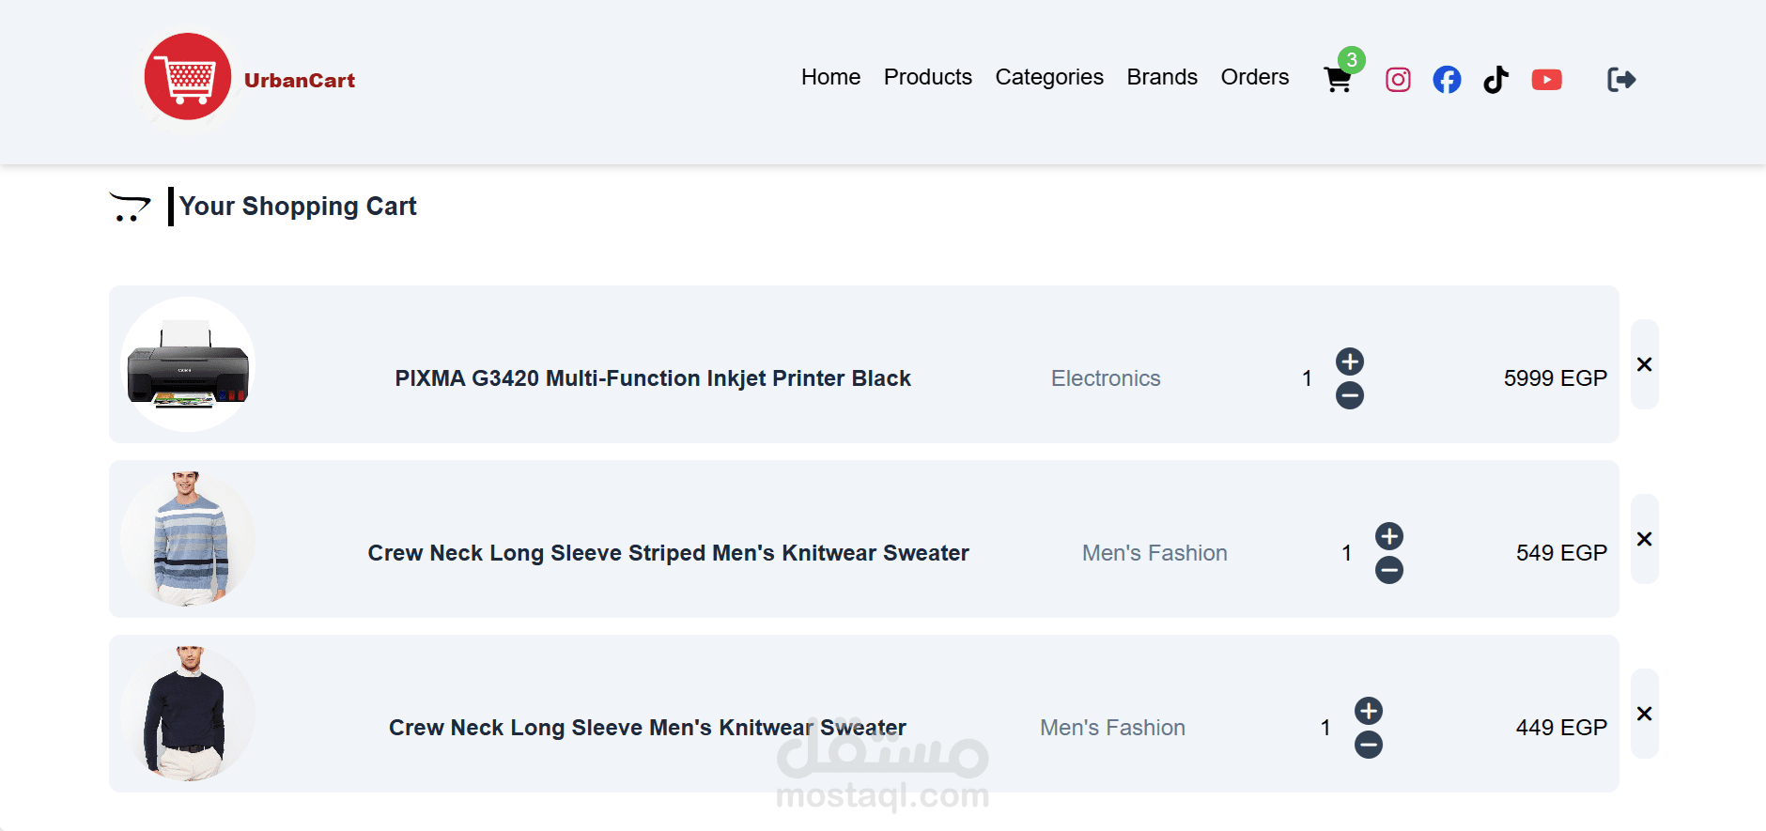1766x831 pixels.
Task: Open the Products menu item
Action: pos(927,77)
